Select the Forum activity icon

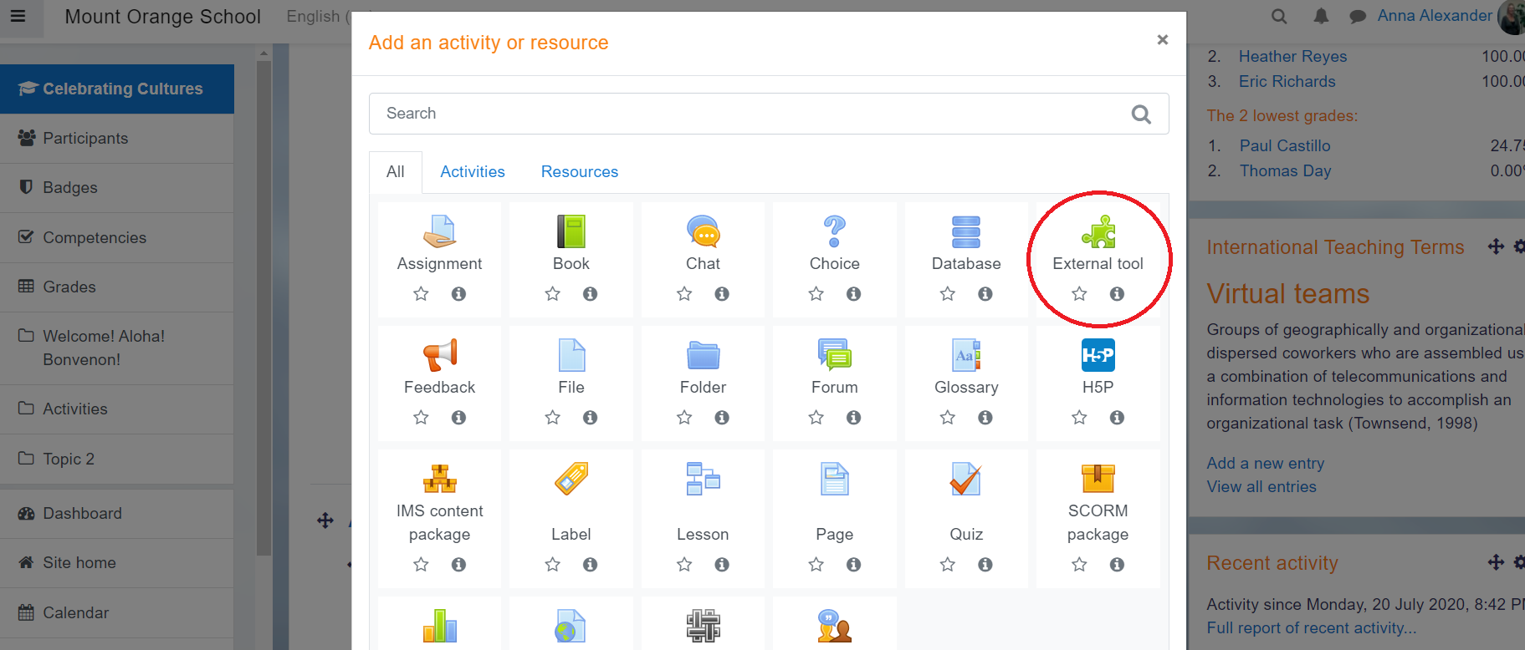[834, 355]
